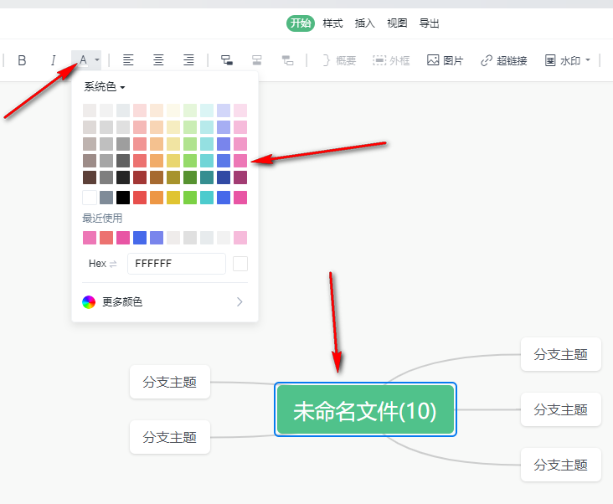613x504 pixels.
Task: Select first recently used pink swatch
Action: [x=90, y=238]
